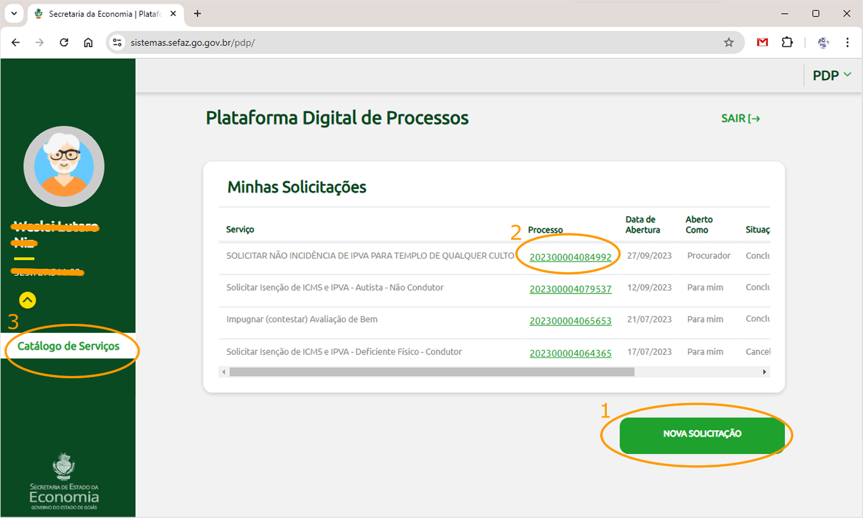Reload the page with refresh icon
863x518 pixels.
pyautogui.click(x=63, y=42)
